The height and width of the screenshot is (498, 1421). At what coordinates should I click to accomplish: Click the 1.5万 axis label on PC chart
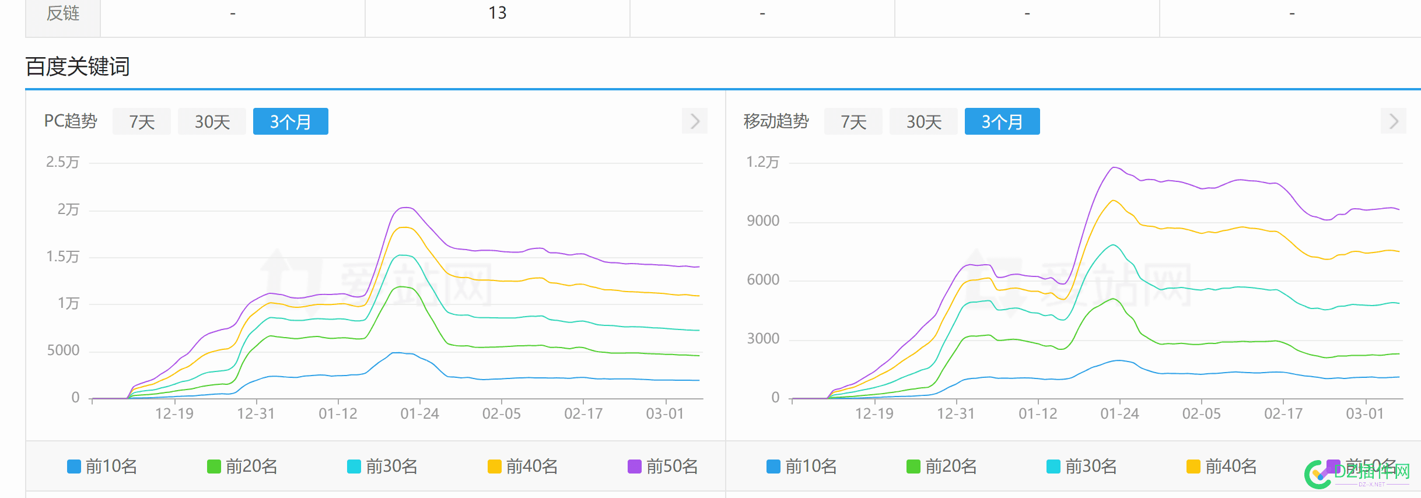(62, 257)
